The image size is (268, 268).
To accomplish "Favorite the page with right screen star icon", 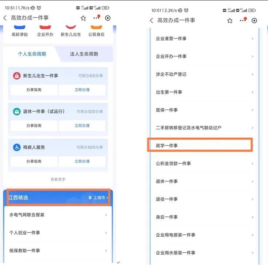I will click(230, 21).
